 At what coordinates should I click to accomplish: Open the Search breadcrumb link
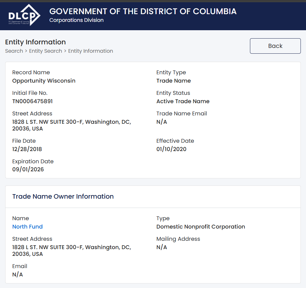tap(14, 51)
